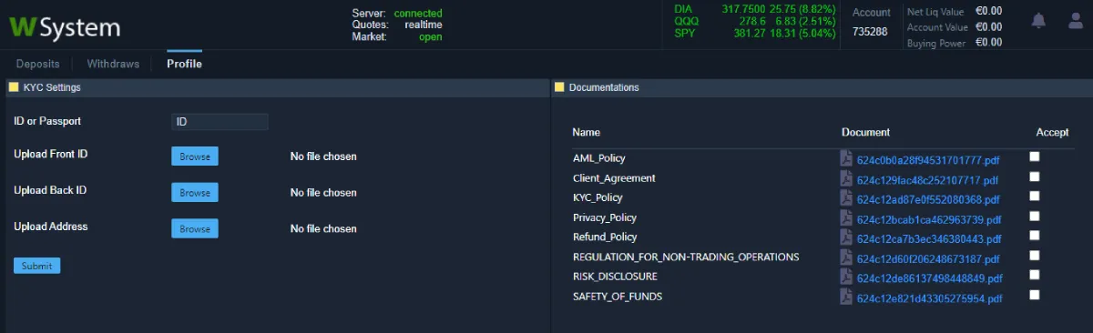Tick the KYC_Policy accept checkbox
The width and height of the screenshot is (1093, 333).
(x=1034, y=196)
